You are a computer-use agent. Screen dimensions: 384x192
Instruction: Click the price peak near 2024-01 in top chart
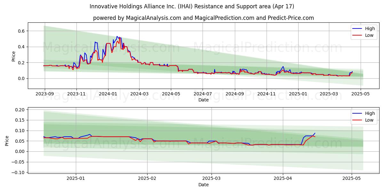[x=117, y=36]
